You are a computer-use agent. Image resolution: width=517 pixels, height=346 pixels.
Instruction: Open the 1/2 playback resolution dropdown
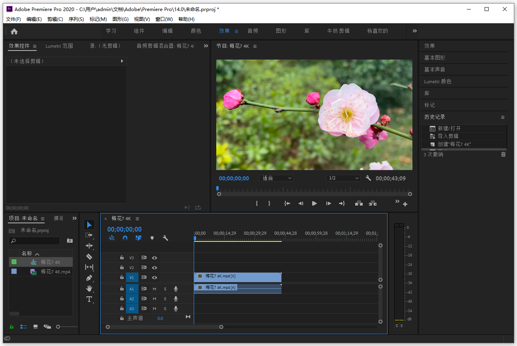tap(343, 178)
